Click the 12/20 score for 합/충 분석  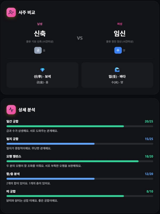[x=149, y=174]
